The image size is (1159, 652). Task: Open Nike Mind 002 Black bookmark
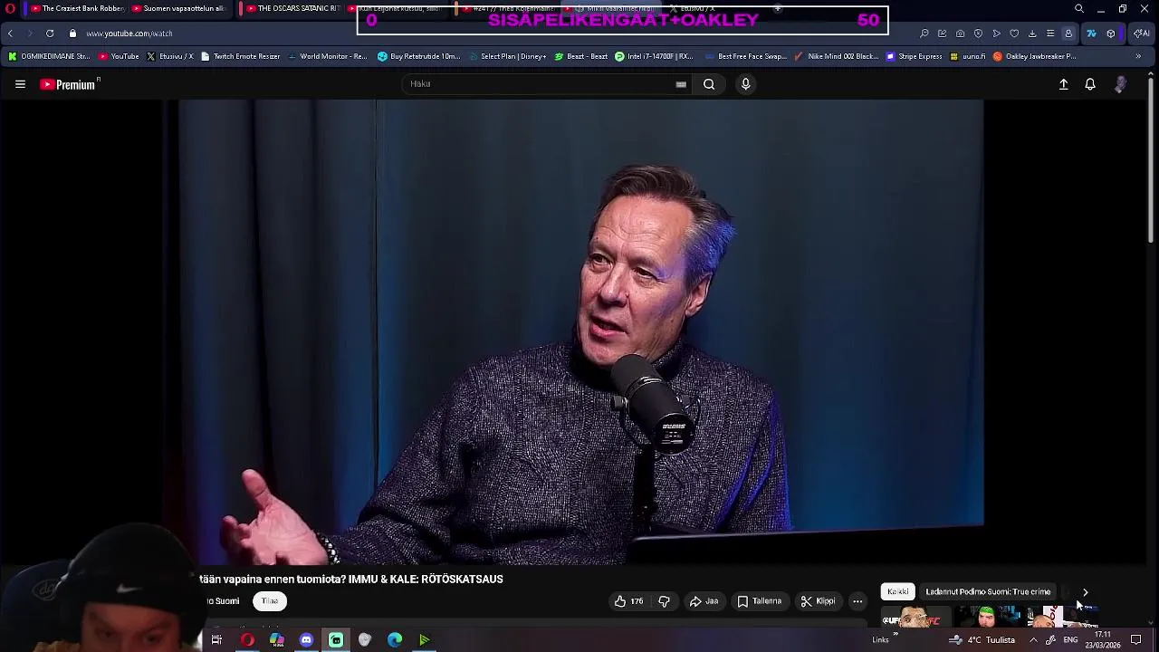point(836,56)
